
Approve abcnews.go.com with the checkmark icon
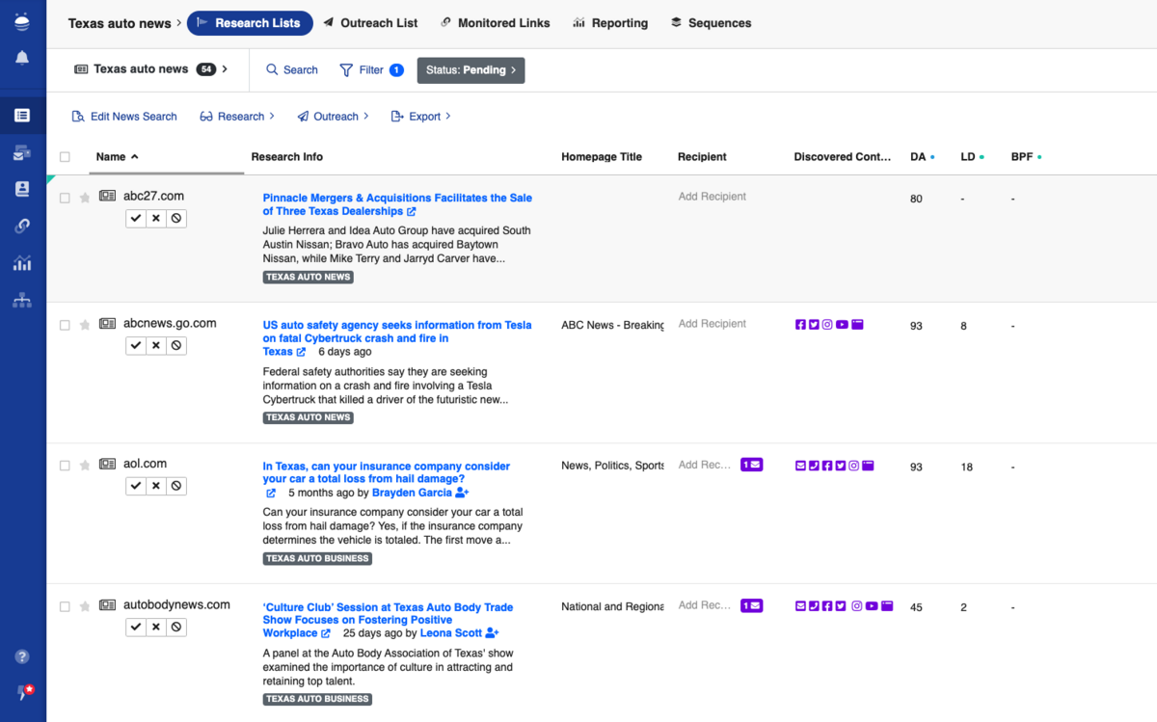click(136, 346)
